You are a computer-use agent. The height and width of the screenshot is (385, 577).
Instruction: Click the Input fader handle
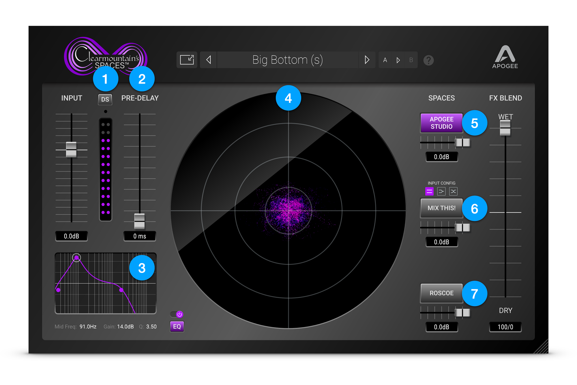click(x=71, y=150)
